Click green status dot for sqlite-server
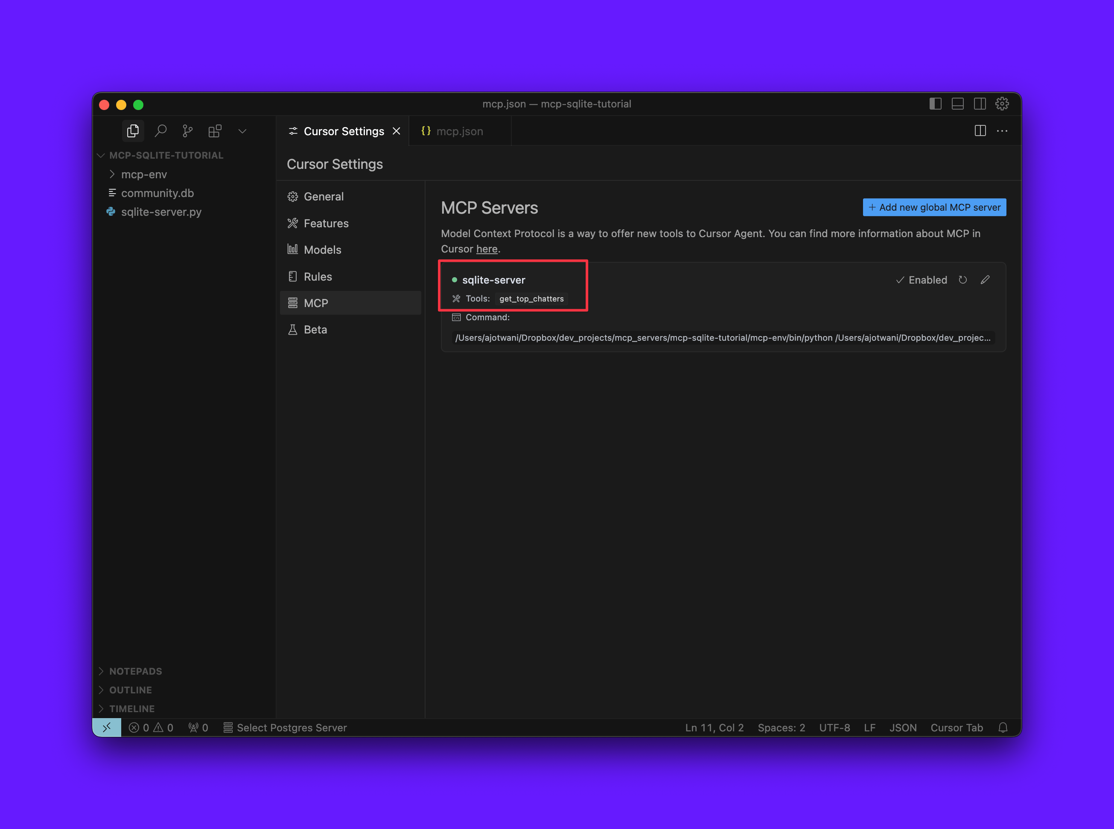 coord(454,280)
